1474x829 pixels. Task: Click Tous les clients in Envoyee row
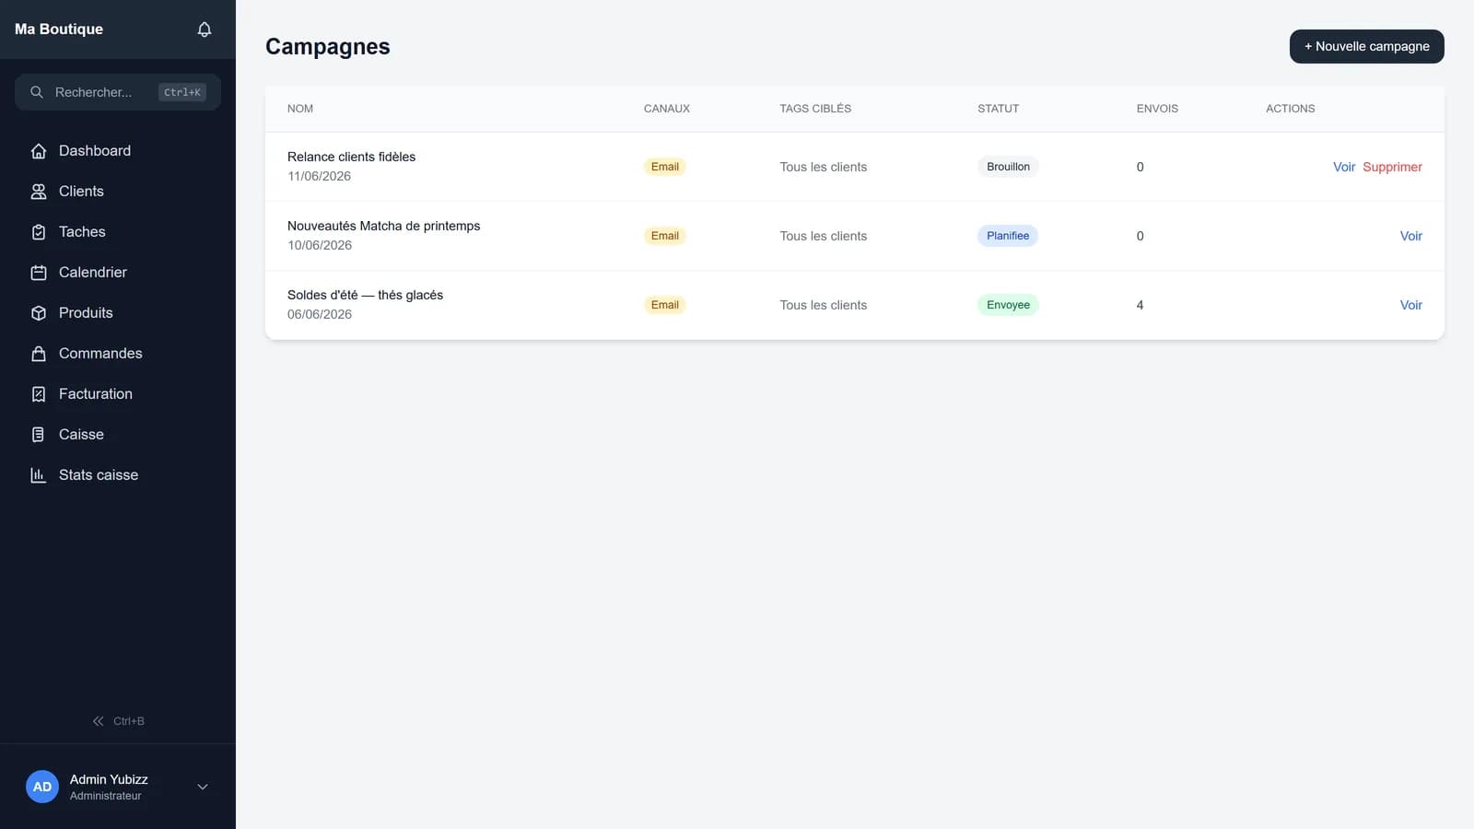[824, 305]
